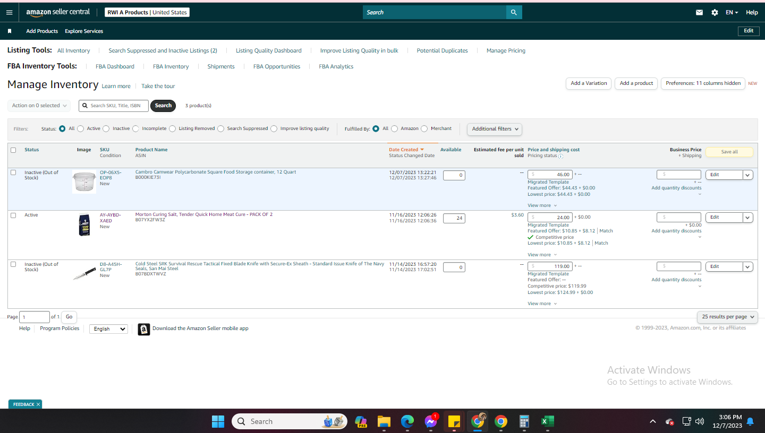The image size is (765, 433).
Task: Select the Inactive status filter radio
Action: 106,128
